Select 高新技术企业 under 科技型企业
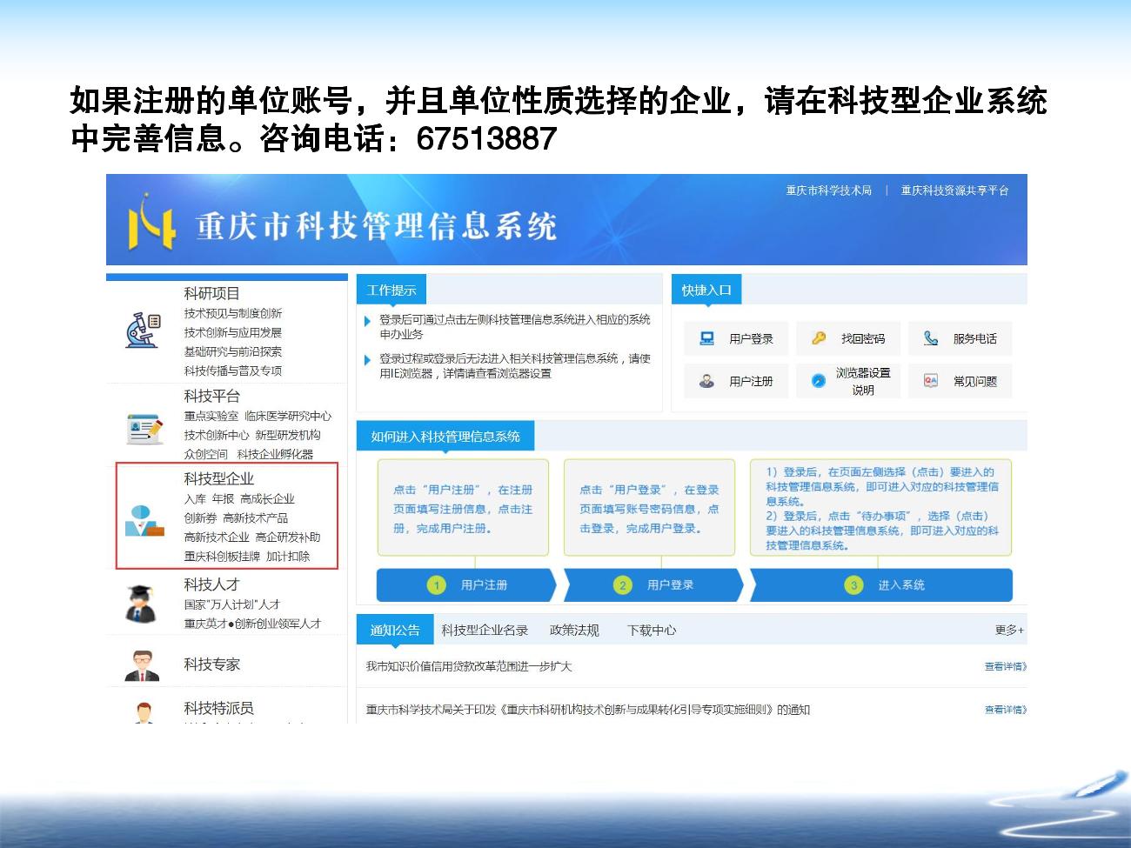 click(217, 538)
